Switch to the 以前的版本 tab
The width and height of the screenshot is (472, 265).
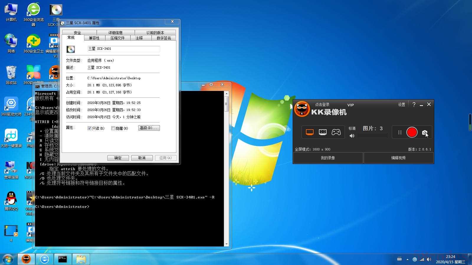click(155, 32)
